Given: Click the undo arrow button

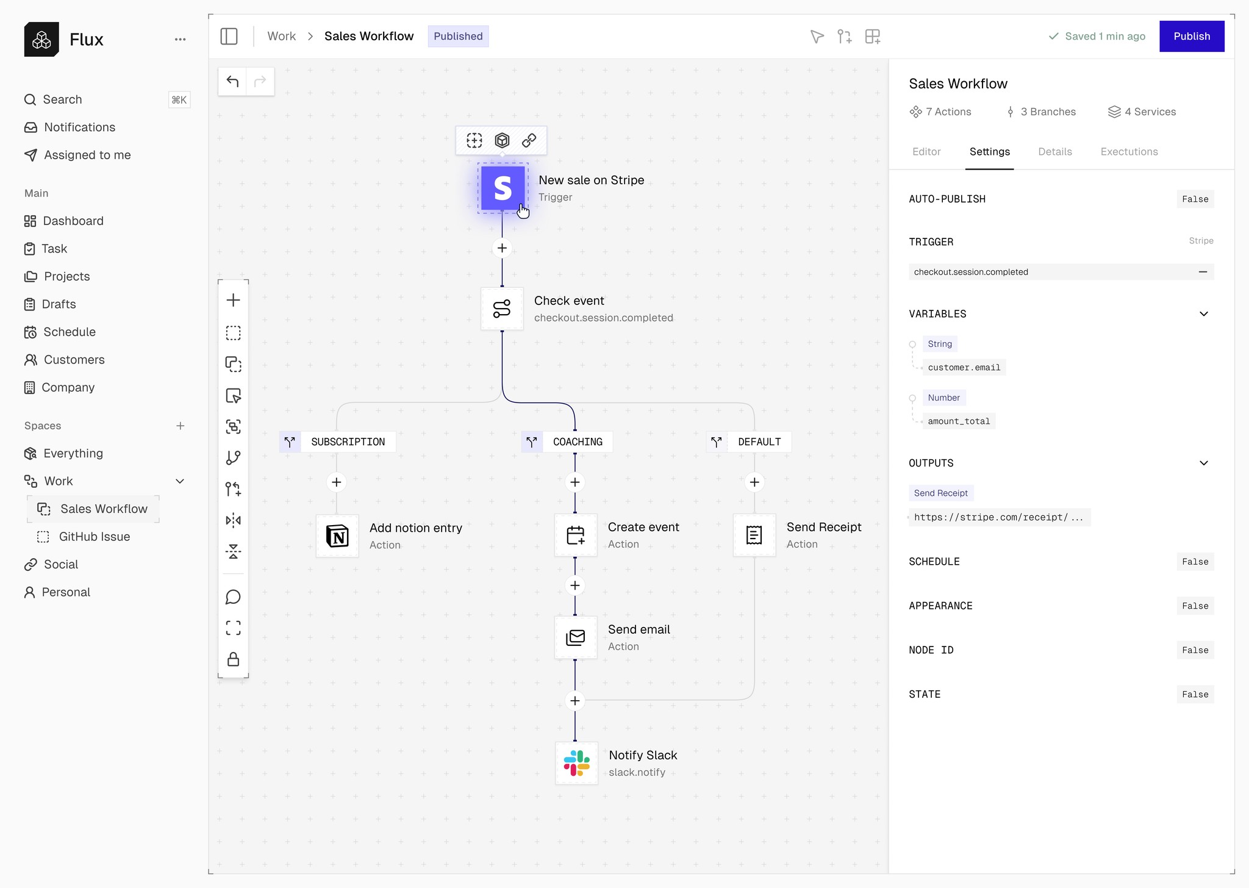Looking at the screenshot, I should 232,81.
